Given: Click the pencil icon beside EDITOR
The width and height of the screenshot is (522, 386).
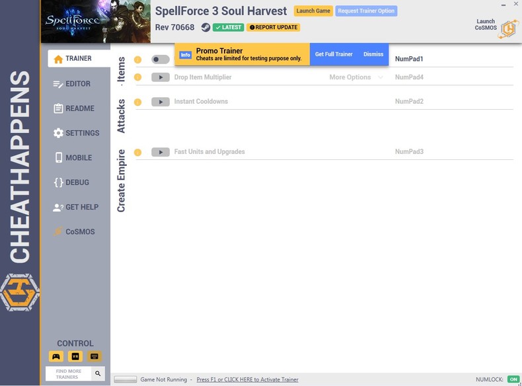Looking at the screenshot, I should click(58, 84).
